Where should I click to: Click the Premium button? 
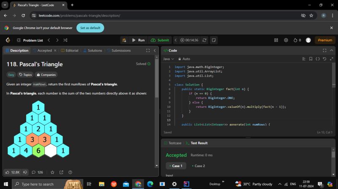click(325, 40)
